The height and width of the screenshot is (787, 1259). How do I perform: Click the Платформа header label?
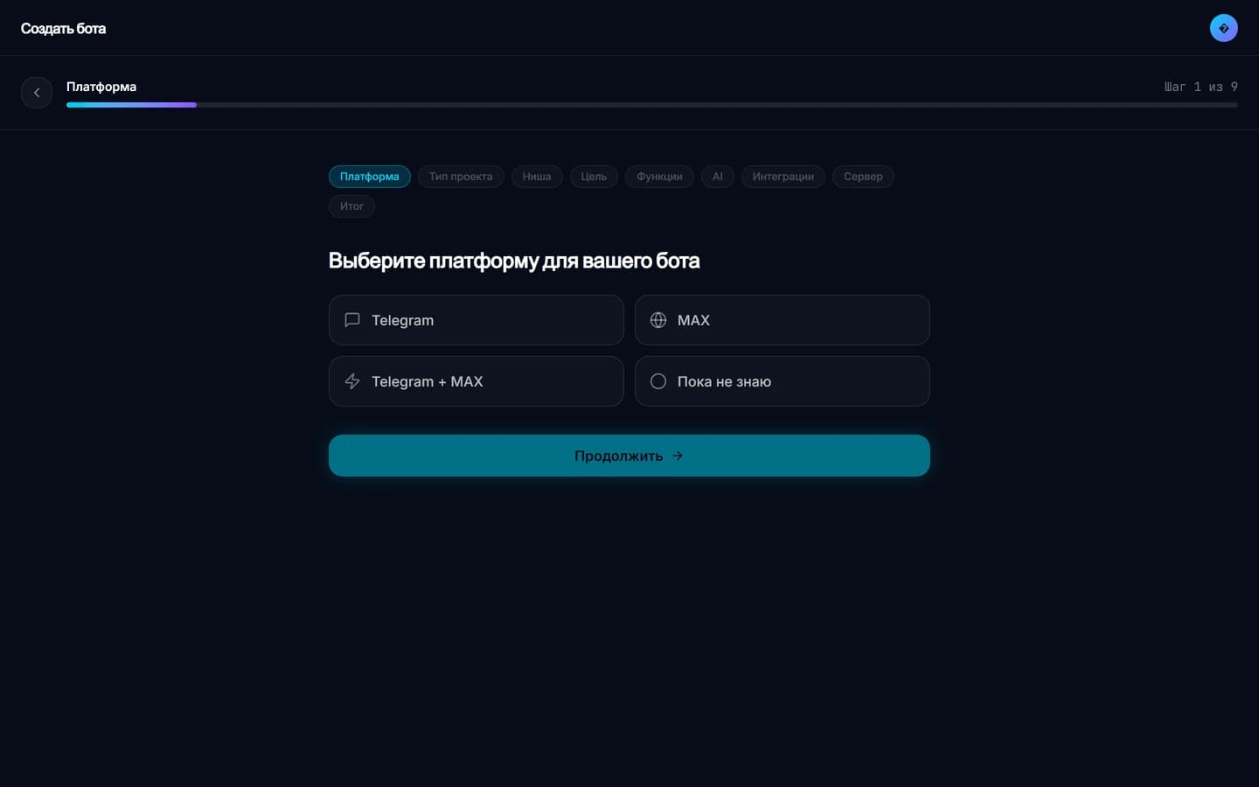tap(101, 87)
